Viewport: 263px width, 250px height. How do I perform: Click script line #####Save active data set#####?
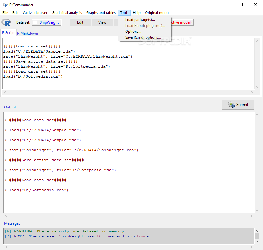41,62
